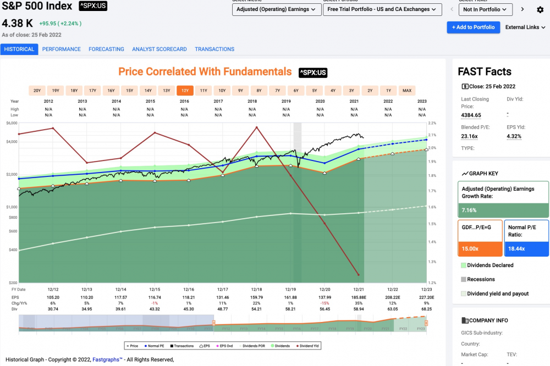Toggle Dividends series in legend
Image resolution: width=550 pixels, height=366 pixels.
tap(280, 346)
